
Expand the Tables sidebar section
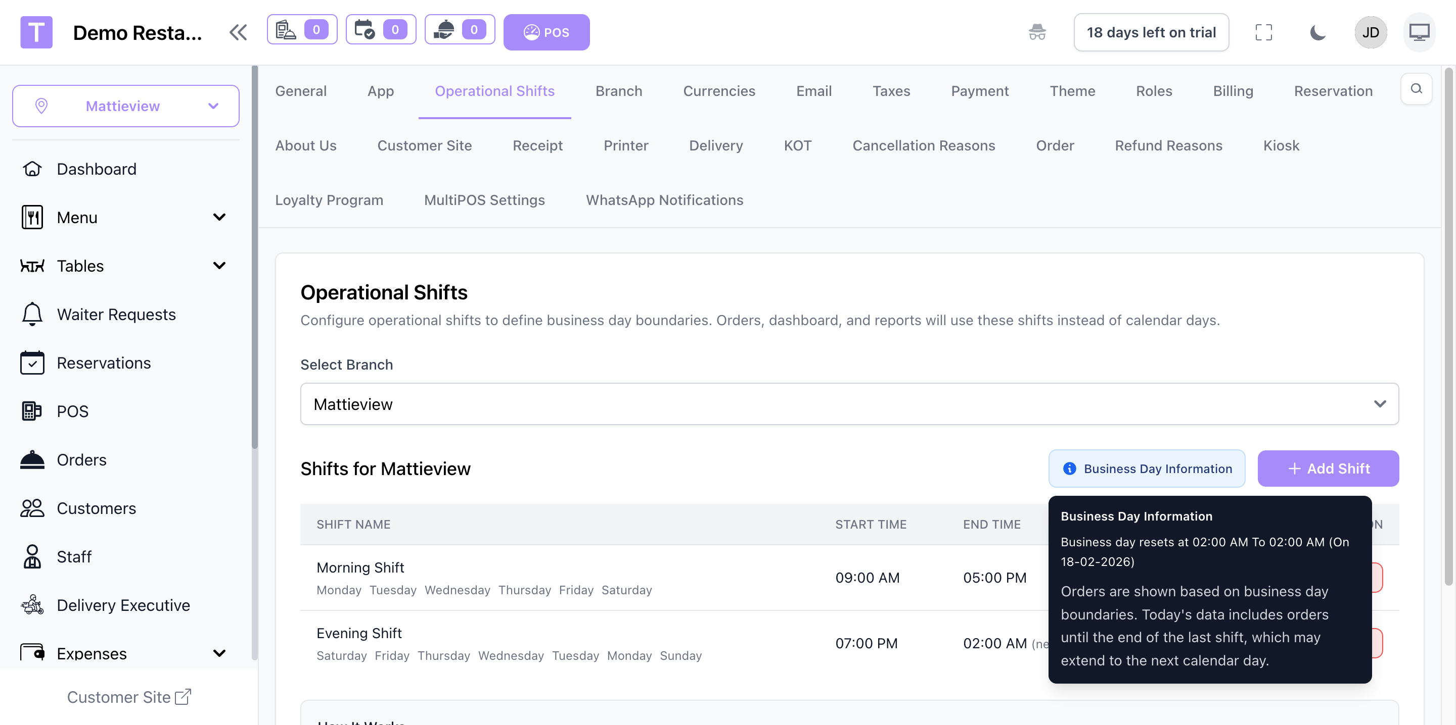(x=219, y=266)
